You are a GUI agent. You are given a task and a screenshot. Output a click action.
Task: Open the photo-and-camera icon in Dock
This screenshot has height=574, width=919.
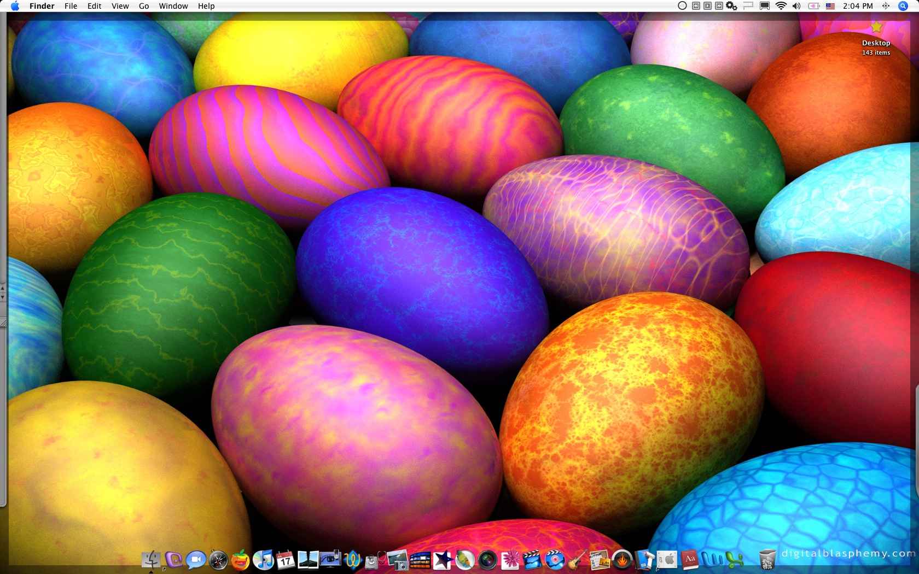(398, 560)
